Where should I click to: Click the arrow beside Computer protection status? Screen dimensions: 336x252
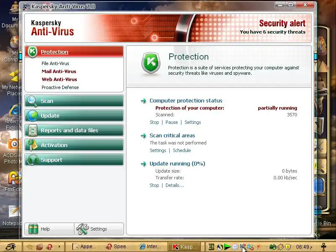[x=143, y=101]
